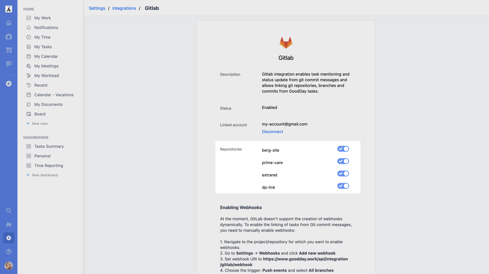Click the extranet repository name
Screen dimensions: 489x274
point(270,175)
